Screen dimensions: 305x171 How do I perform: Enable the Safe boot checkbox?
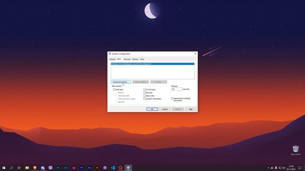click(x=114, y=90)
